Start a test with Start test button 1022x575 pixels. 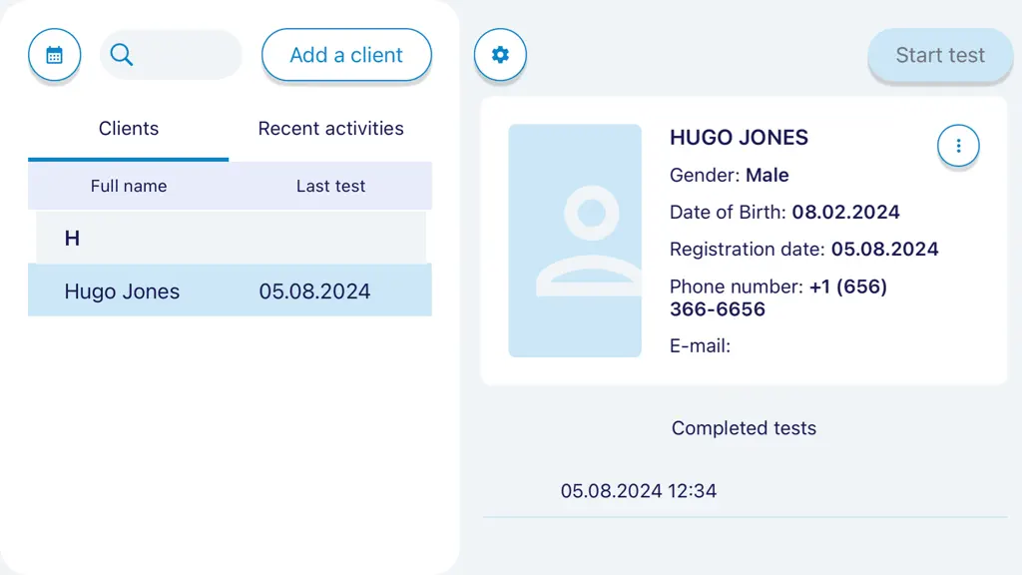(940, 56)
